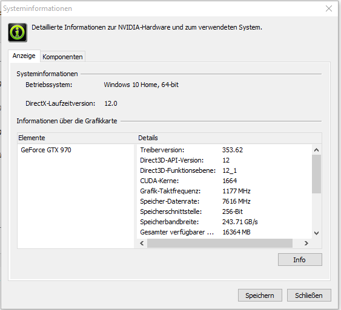
Task: Click the value 243.71 GB/s
Action: point(240,222)
